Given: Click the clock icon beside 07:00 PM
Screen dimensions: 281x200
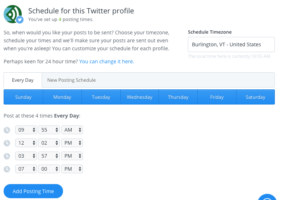Looking at the screenshot, I should tap(7, 169).
